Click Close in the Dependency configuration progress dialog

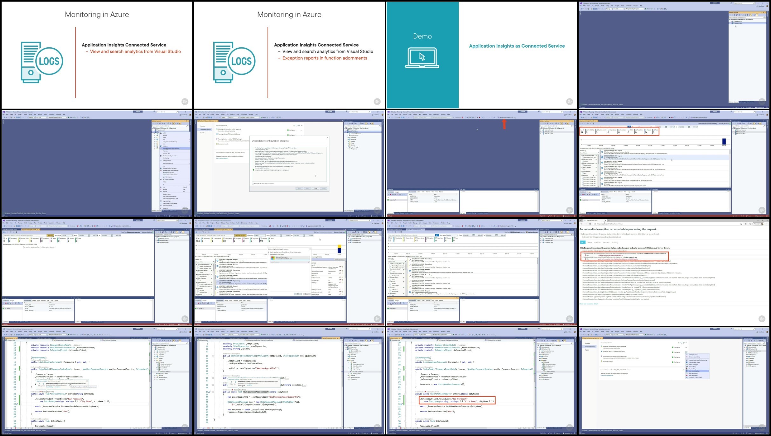[315, 188]
